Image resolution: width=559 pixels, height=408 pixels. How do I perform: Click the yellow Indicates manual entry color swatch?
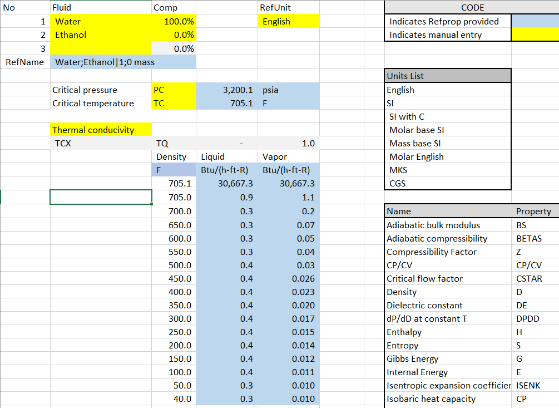coord(535,35)
